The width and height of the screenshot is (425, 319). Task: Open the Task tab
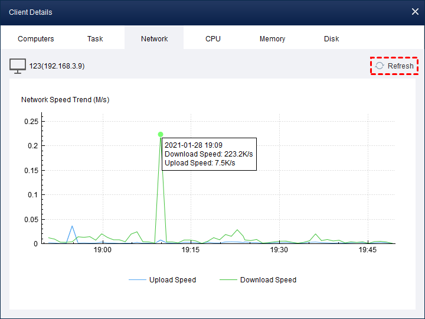point(95,39)
